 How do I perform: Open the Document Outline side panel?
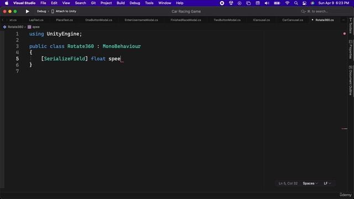point(350,80)
